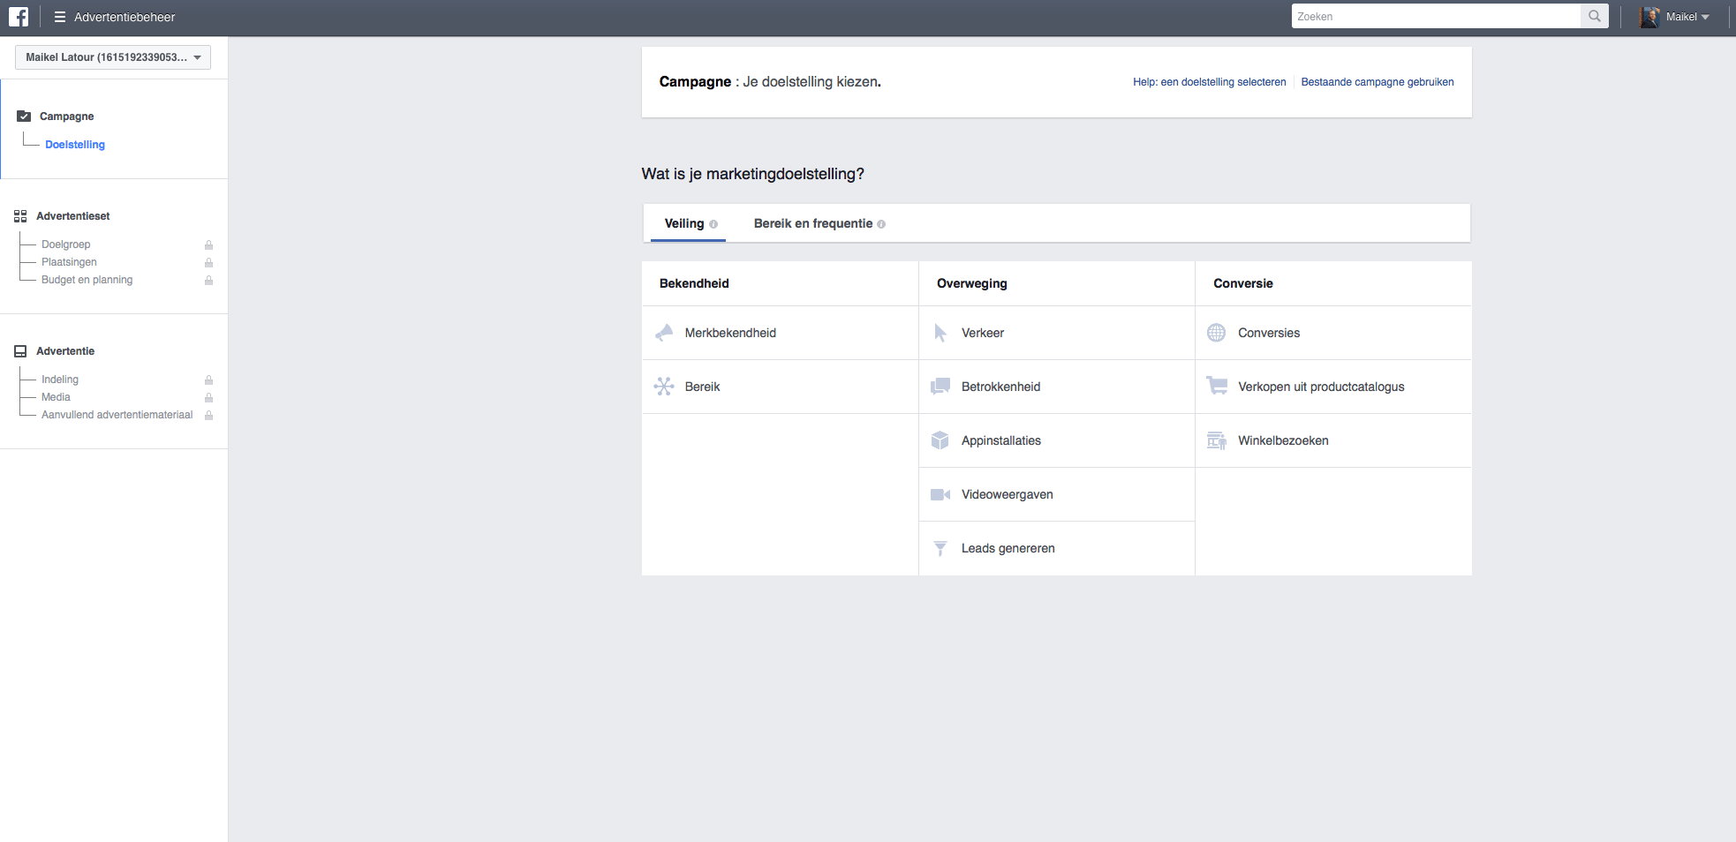Click the lock icon beside Doelgroep
Screen dimensions: 1736x842
point(209,244)
